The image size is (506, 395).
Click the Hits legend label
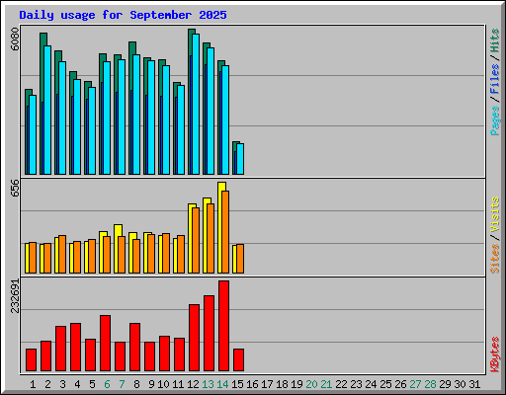(x=494, y=40)
